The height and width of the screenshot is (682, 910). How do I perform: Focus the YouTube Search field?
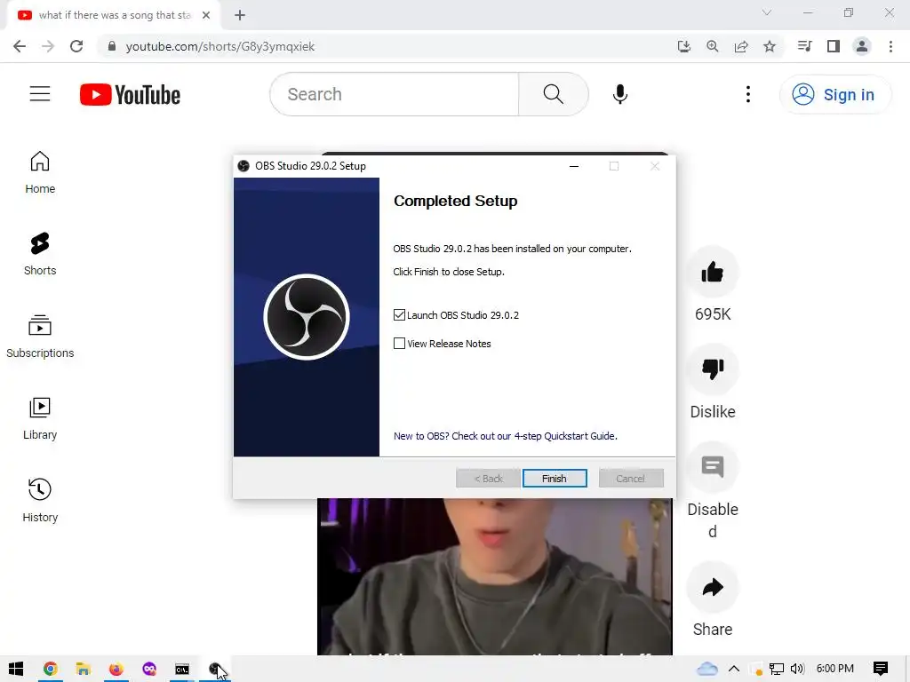395,94
